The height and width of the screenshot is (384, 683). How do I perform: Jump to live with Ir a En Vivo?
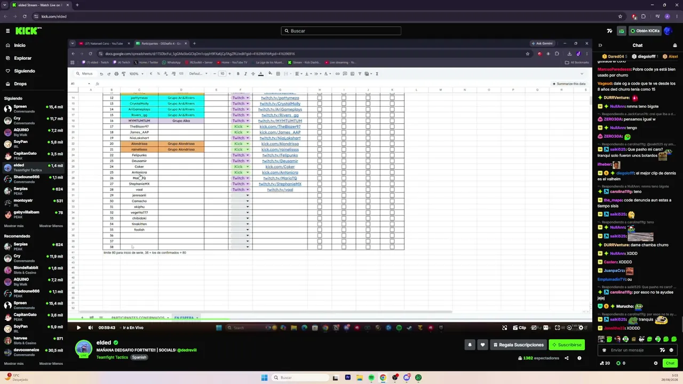(x=133, y=327)
